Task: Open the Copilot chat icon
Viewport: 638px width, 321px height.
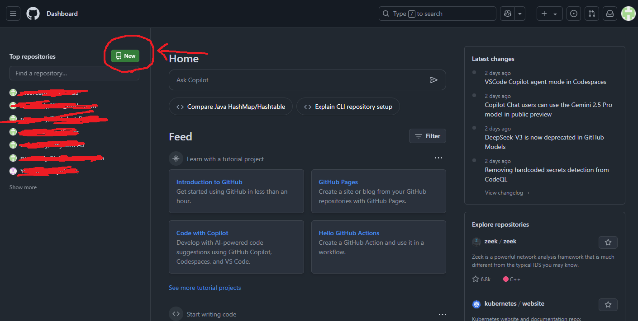Action: pos(507,14)
